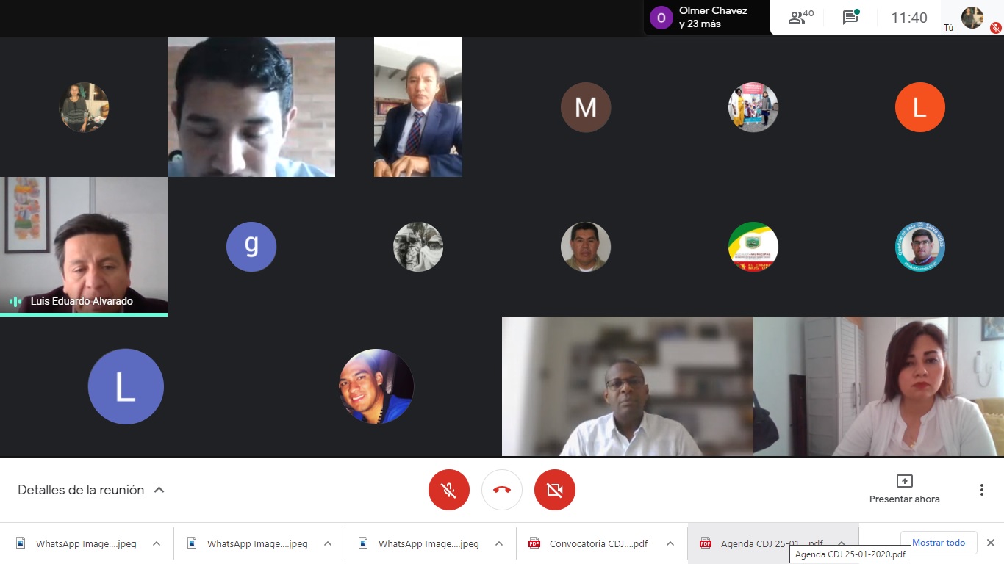Expand Detalles de la reunión chevron
This screenshot has width=1004, height=564.
coord(159,490)
